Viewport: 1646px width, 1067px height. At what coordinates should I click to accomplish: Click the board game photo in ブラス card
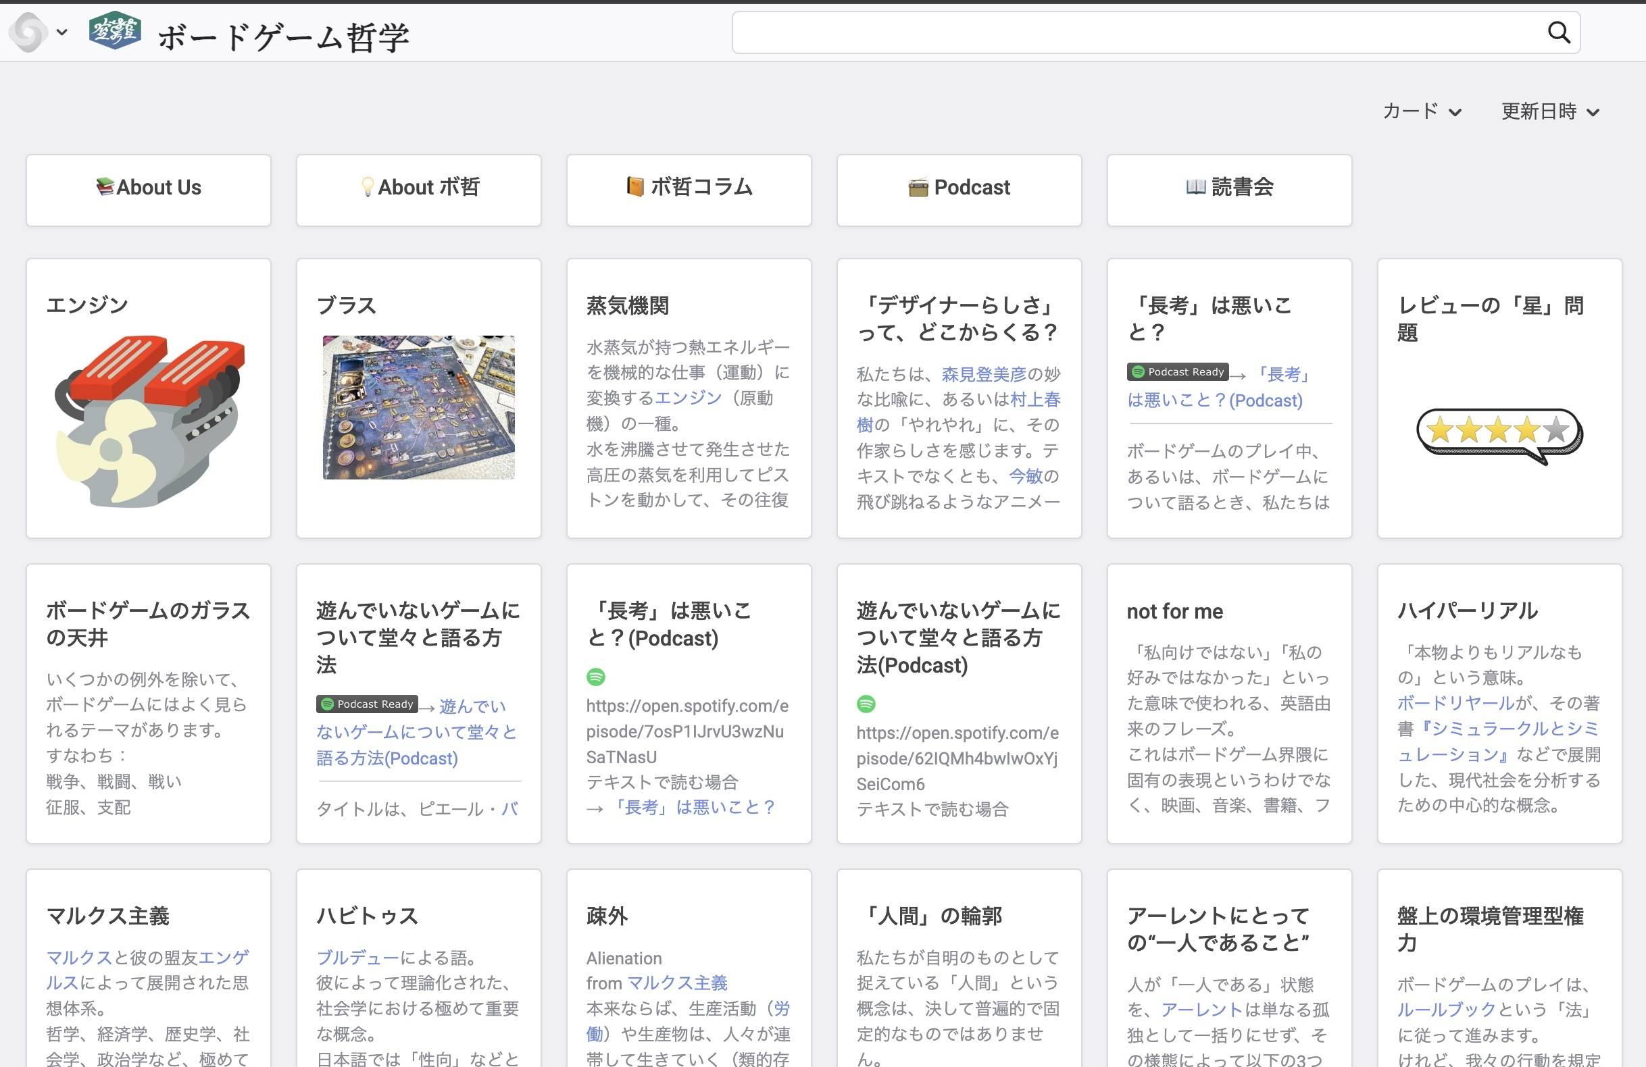[418, 408]
